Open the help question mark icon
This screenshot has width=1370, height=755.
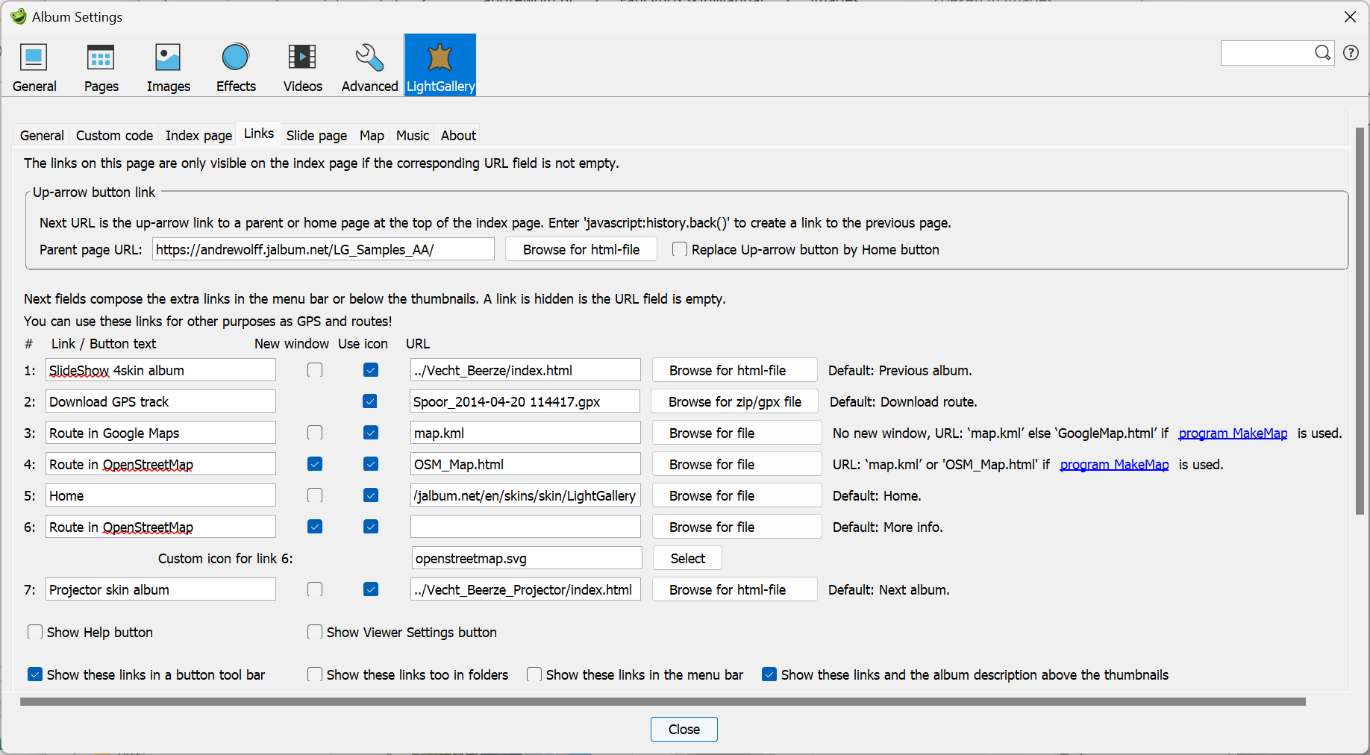(1351, 53)
